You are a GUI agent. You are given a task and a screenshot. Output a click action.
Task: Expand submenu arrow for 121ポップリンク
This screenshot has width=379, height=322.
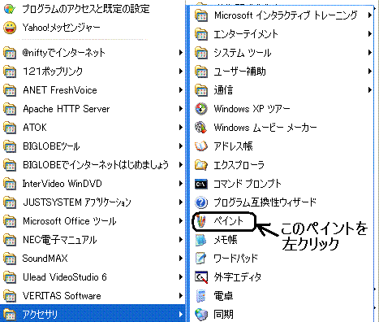click(181, 72)
